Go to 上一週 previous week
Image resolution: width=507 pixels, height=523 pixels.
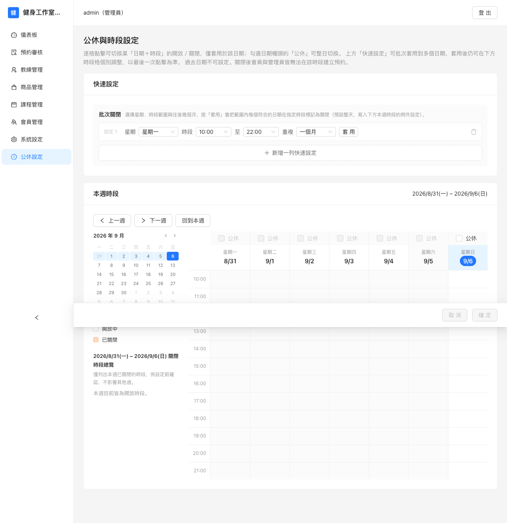click(112, 221)
